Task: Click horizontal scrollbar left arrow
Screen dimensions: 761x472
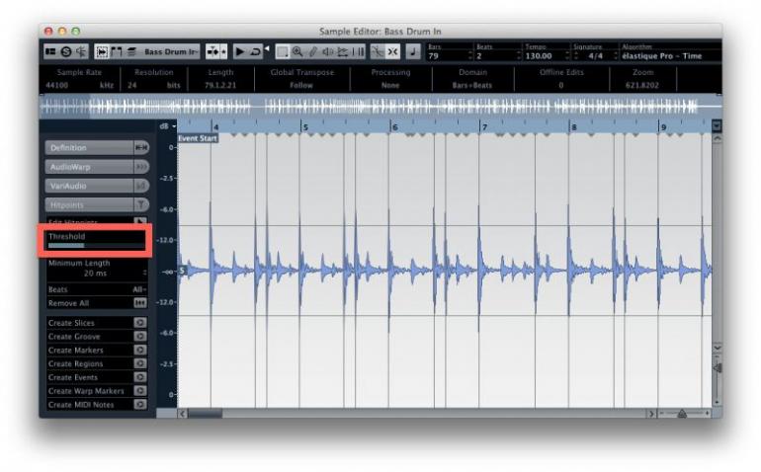Action: click(183, 414)
